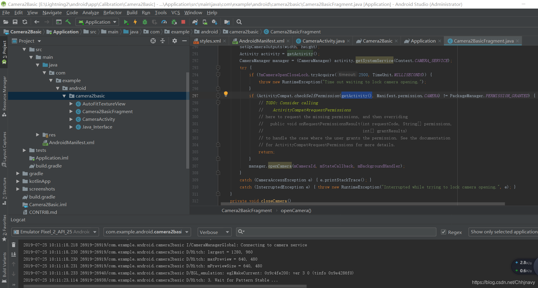
Task: Toggle the 1: Project side tool window
Action: point(4,52)
